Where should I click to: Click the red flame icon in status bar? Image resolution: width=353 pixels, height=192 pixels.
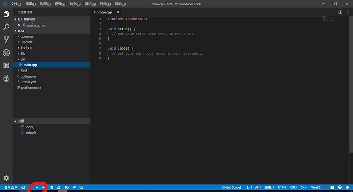[x=325, y=187]
